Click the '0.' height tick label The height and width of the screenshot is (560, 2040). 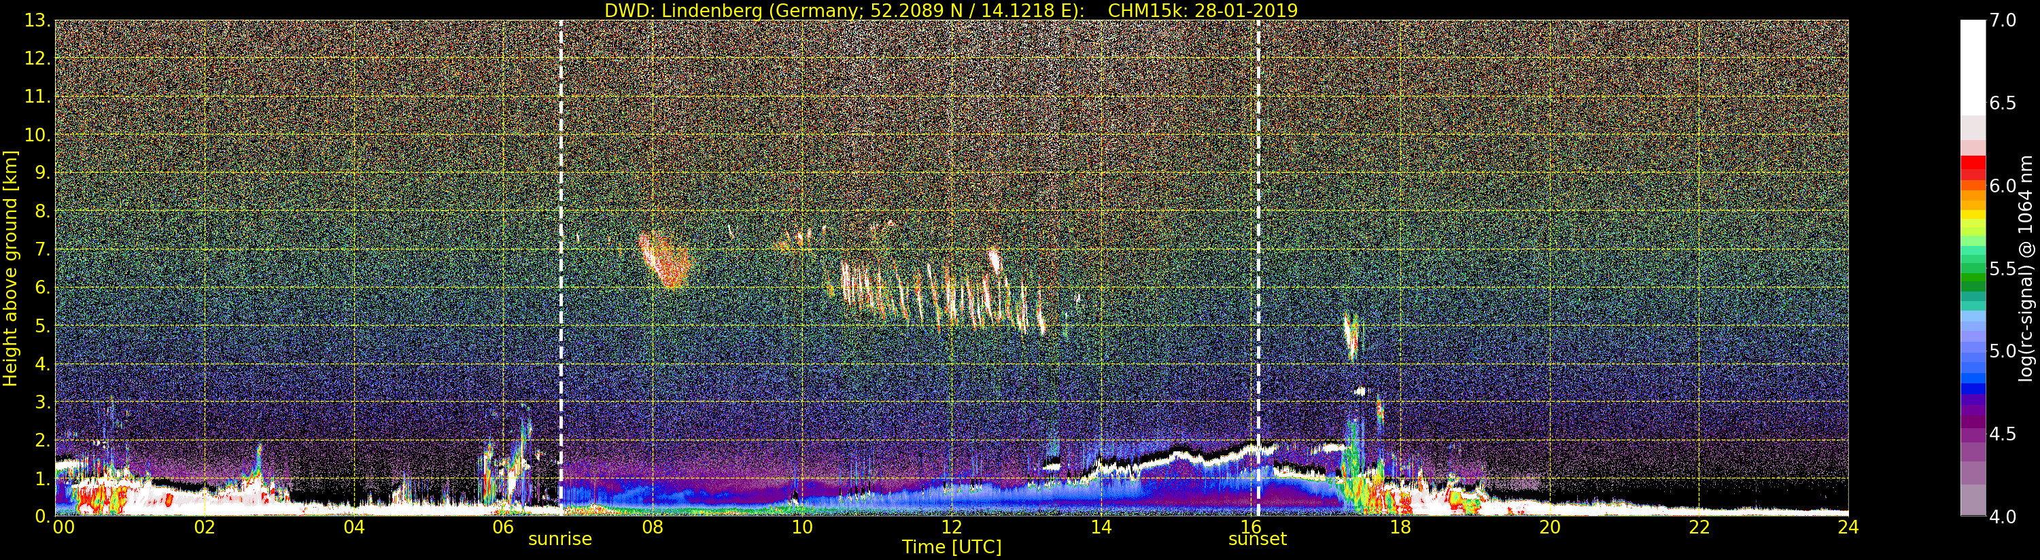pyautogui.click(x=42, y=516)
